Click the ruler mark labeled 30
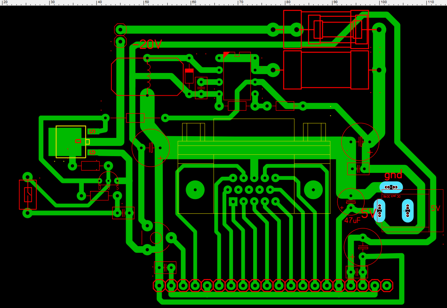This screenshot has height=308, width=447. [x=52, y=2]
